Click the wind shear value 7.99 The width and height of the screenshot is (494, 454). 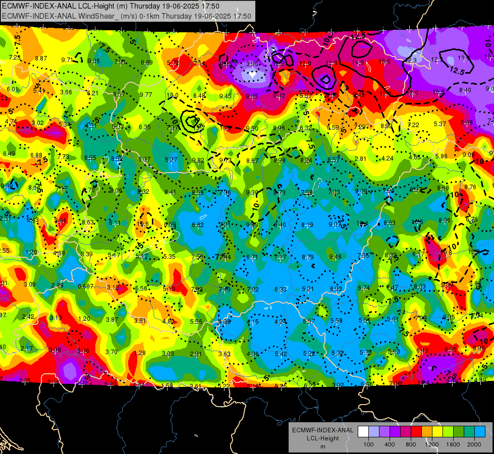coord(421,318)
